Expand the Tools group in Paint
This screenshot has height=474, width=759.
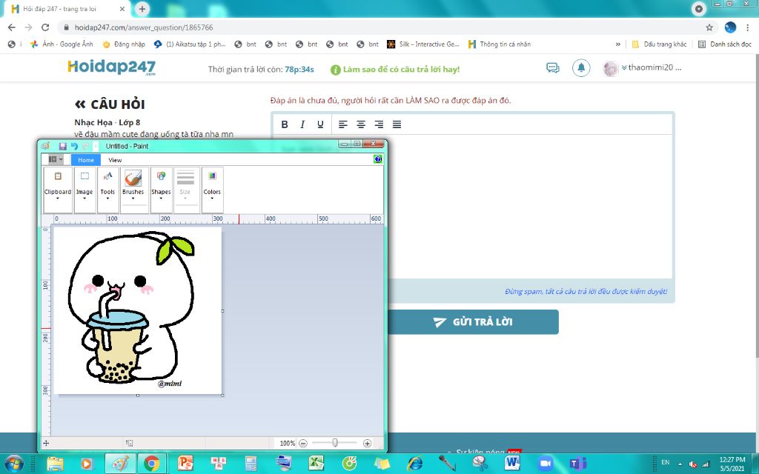pyautogui.click(x=107, y=190)
